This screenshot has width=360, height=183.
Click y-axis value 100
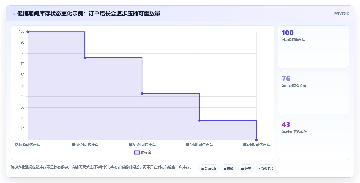22,32
